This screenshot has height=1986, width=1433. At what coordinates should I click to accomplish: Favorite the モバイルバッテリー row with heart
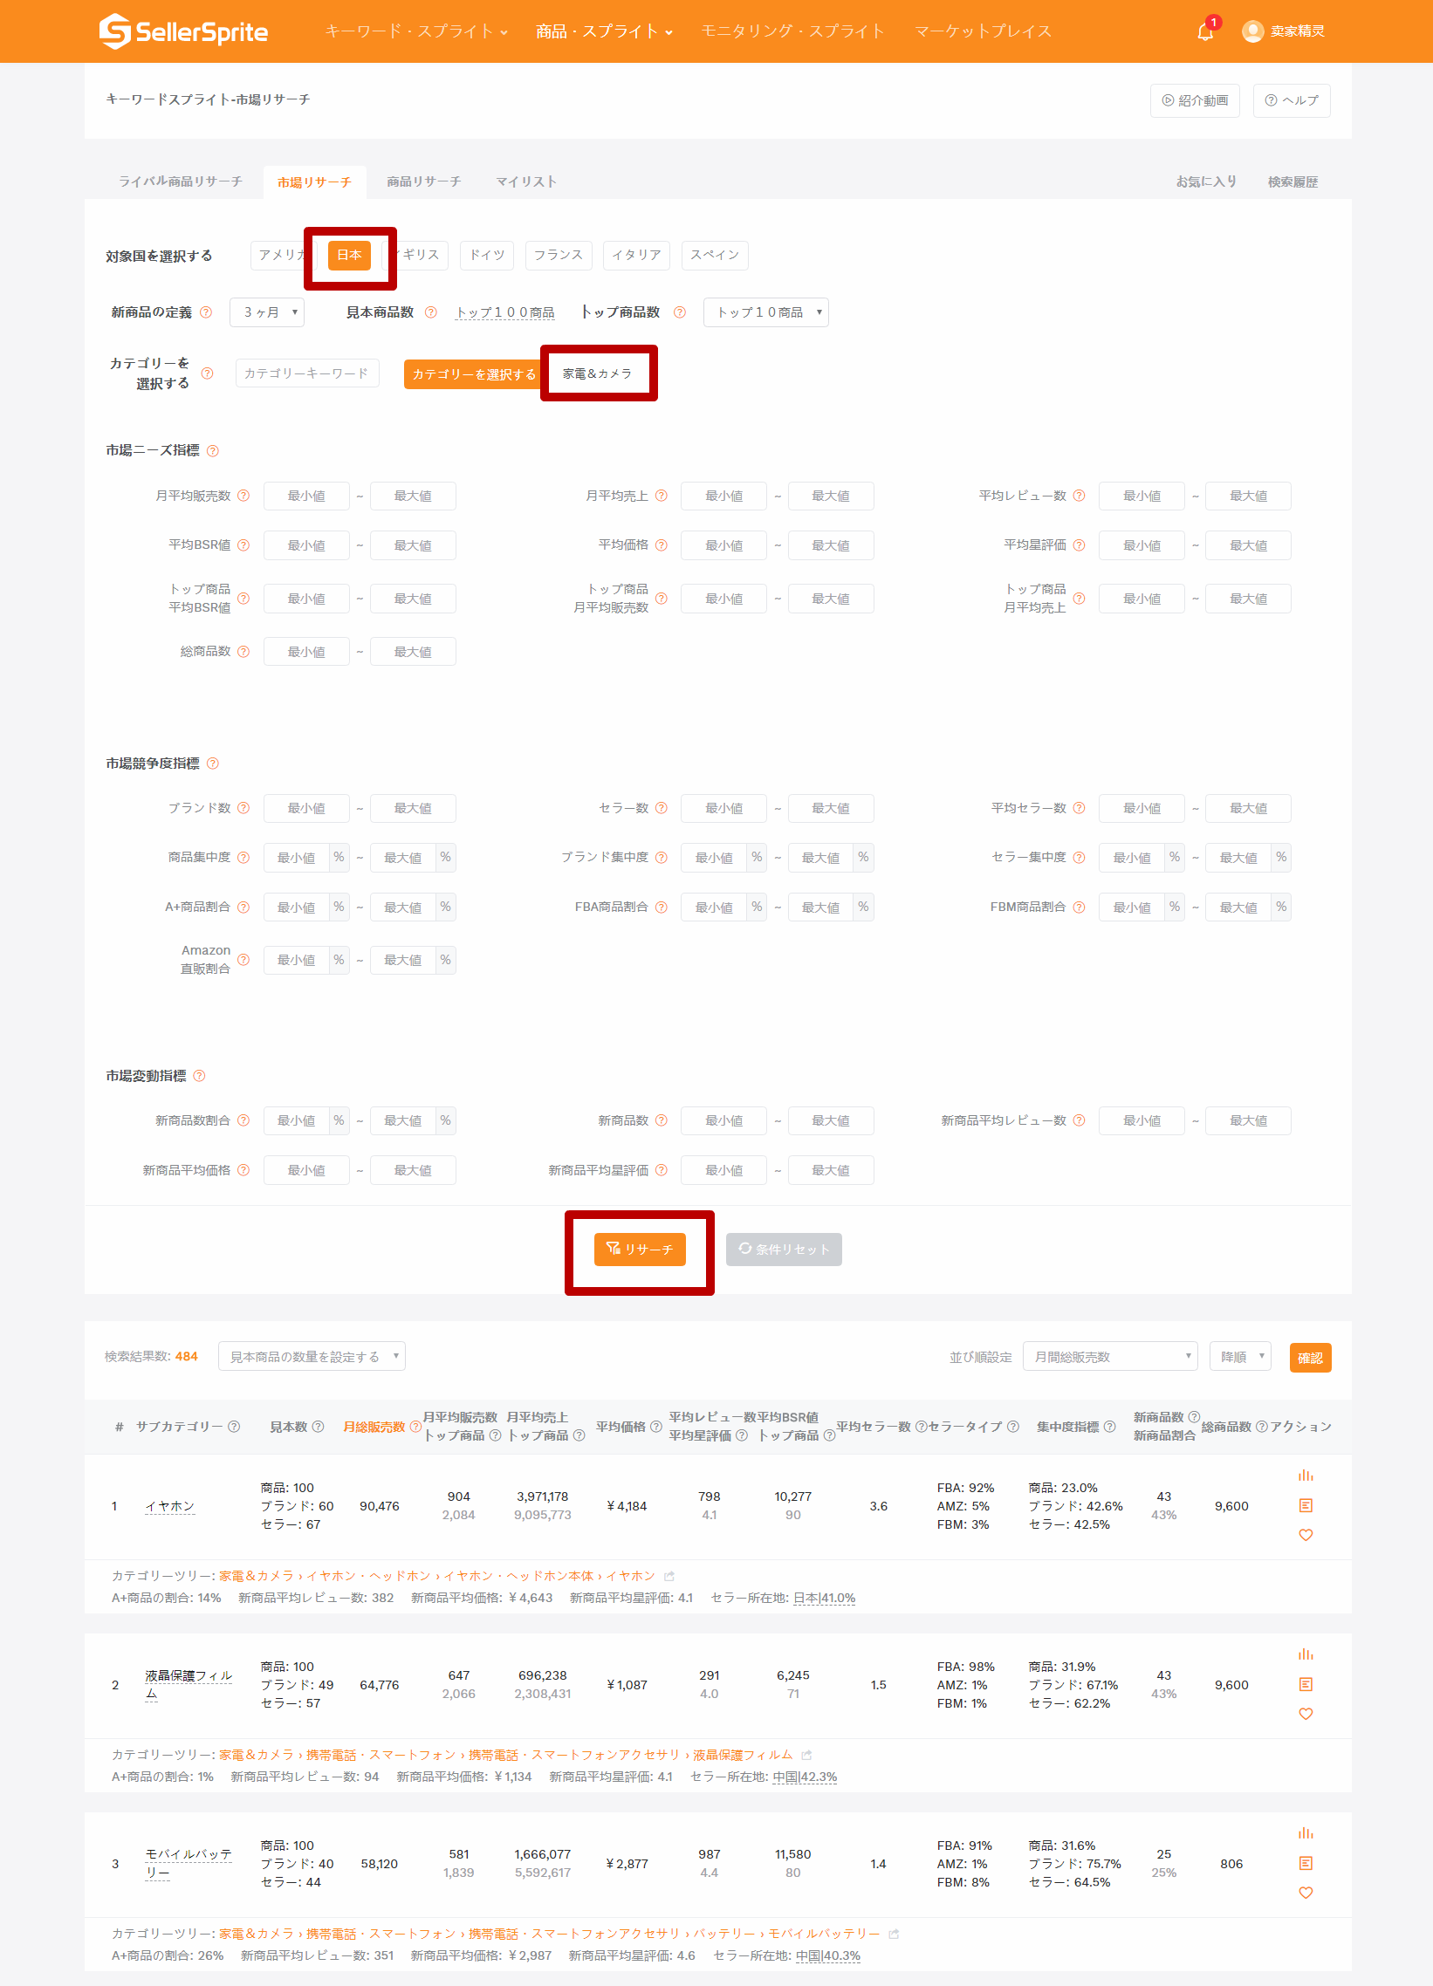click(x=1305, y=1893)
